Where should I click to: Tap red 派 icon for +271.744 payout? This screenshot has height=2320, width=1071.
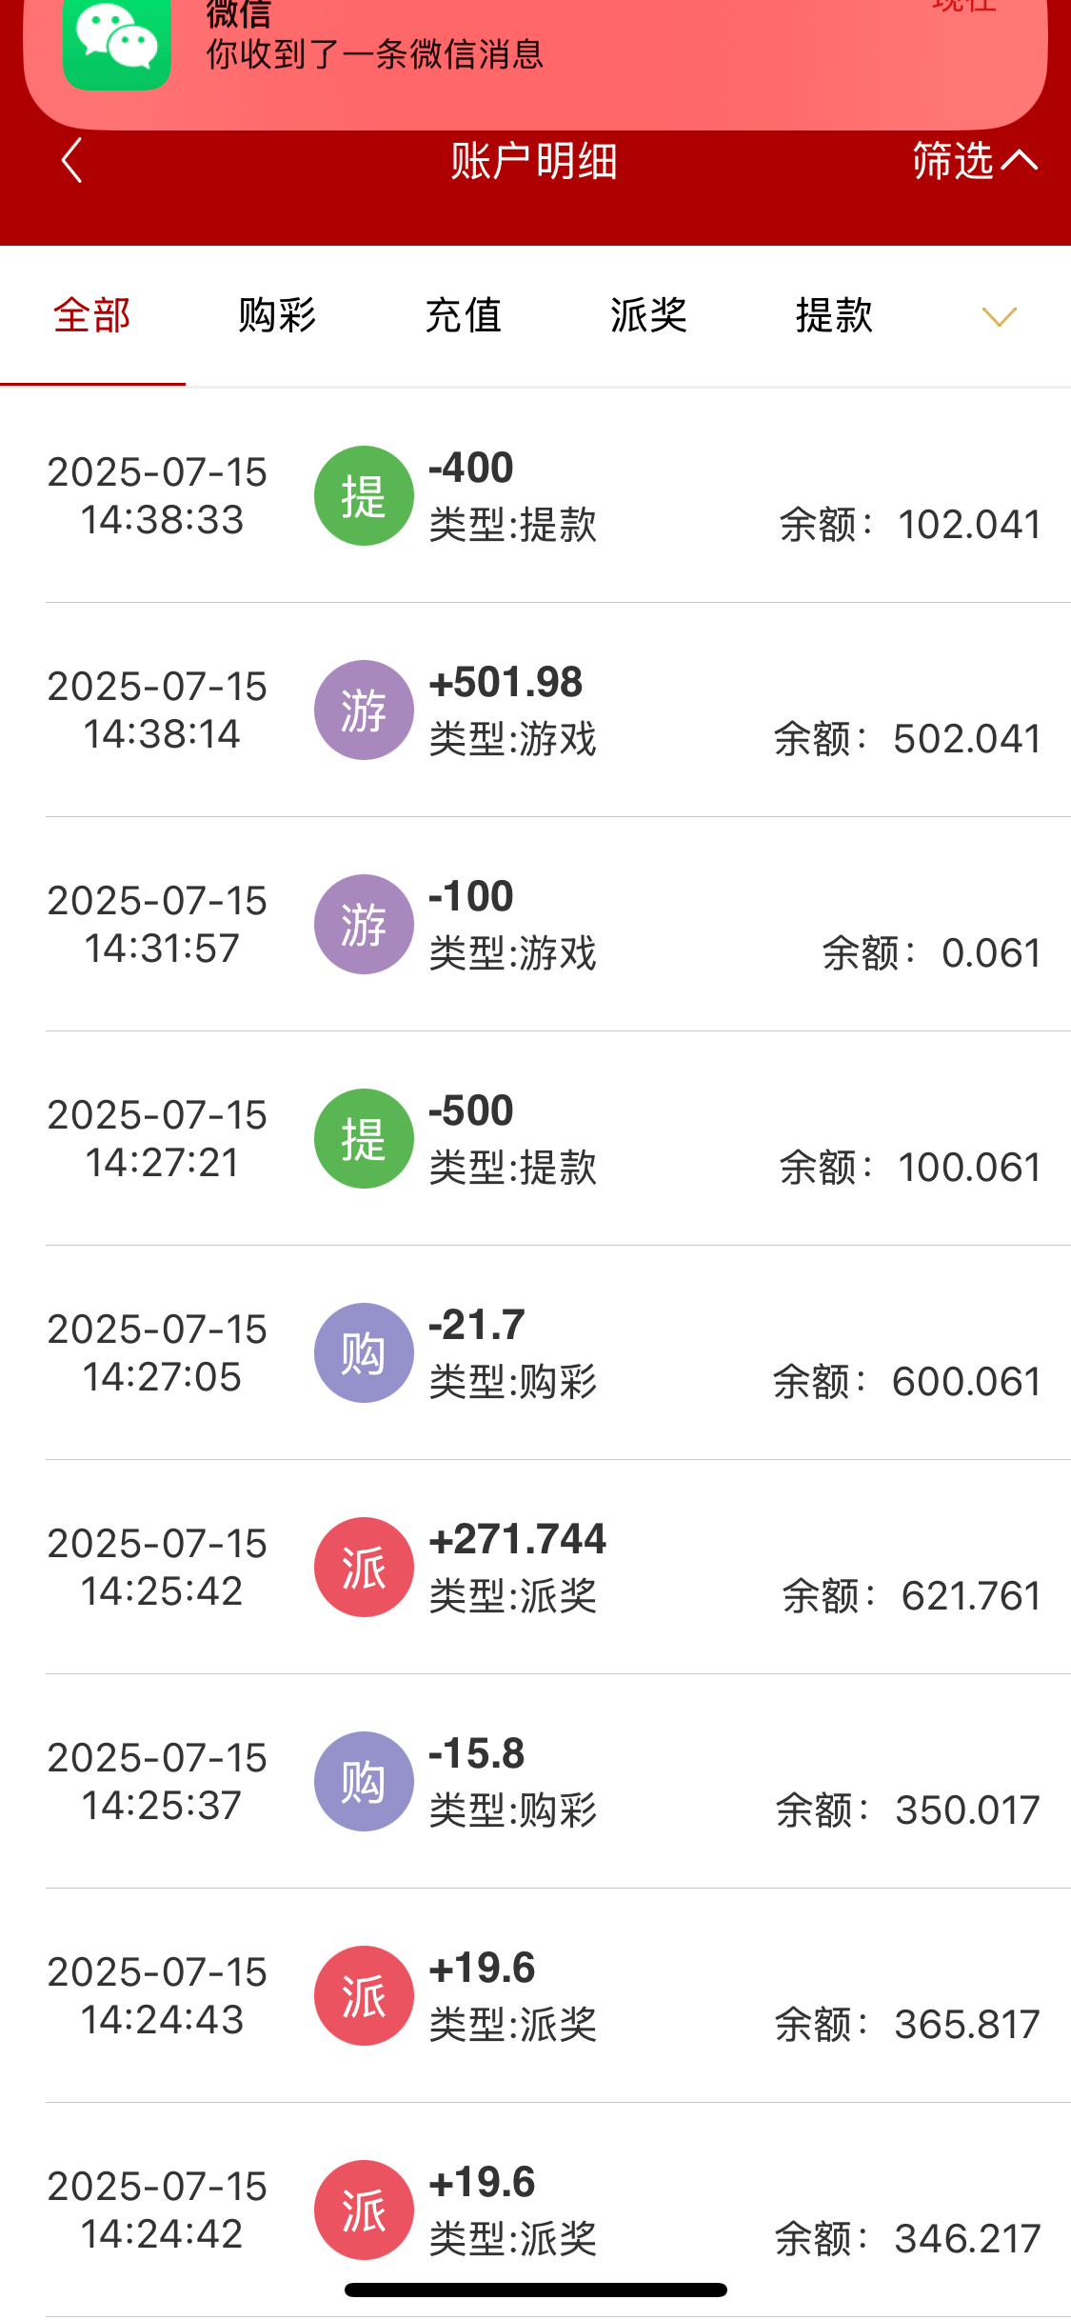click(364, 1568)
